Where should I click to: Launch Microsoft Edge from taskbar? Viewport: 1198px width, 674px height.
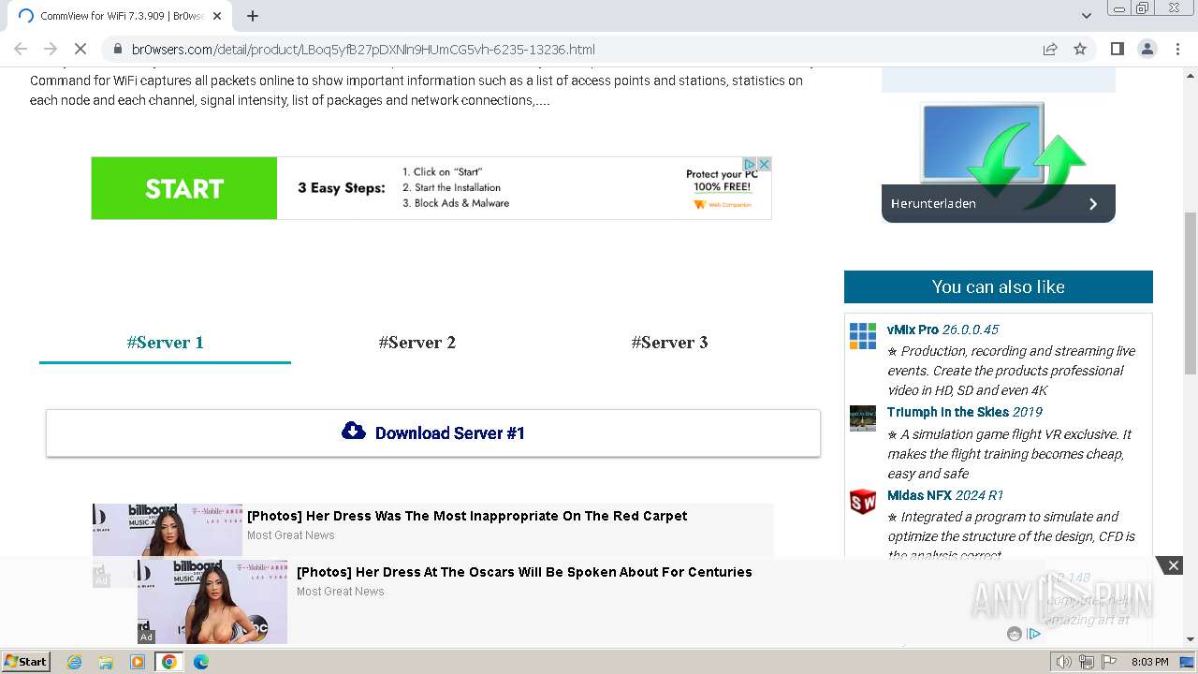point(201,662)
